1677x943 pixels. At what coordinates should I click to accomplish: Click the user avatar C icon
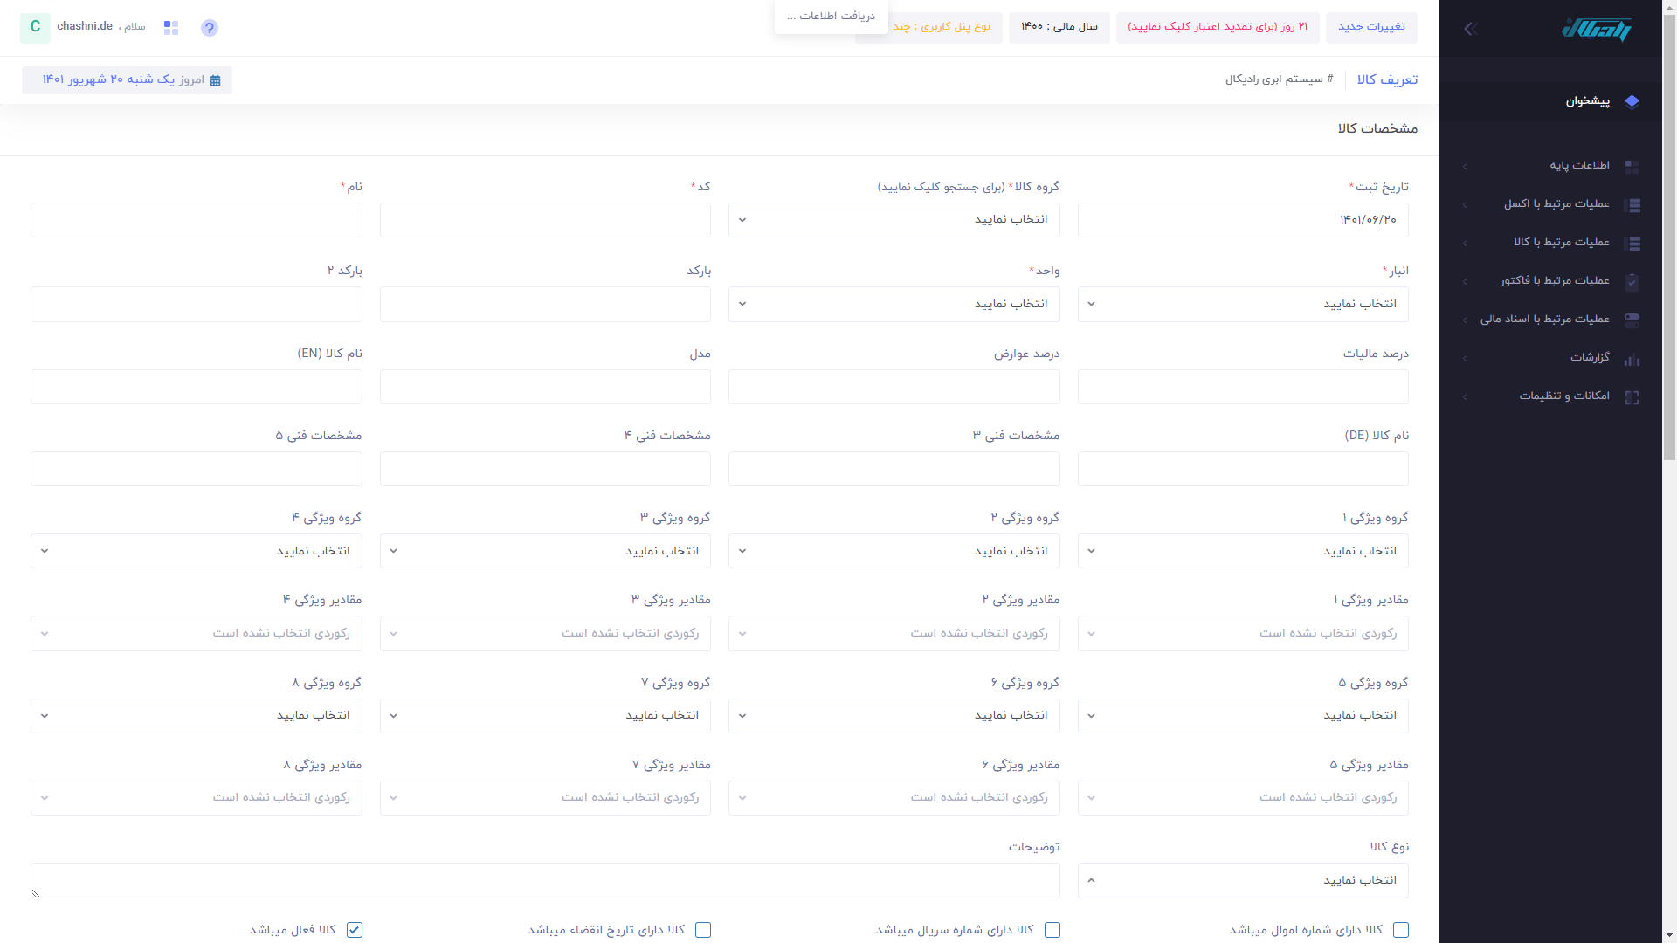pyautogui.click(x=35, y=27)
